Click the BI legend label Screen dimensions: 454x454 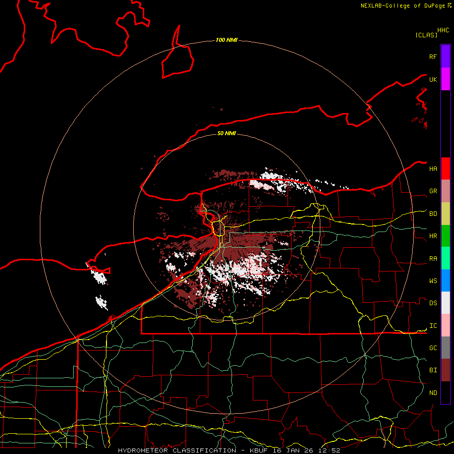[x=433, y=370]
